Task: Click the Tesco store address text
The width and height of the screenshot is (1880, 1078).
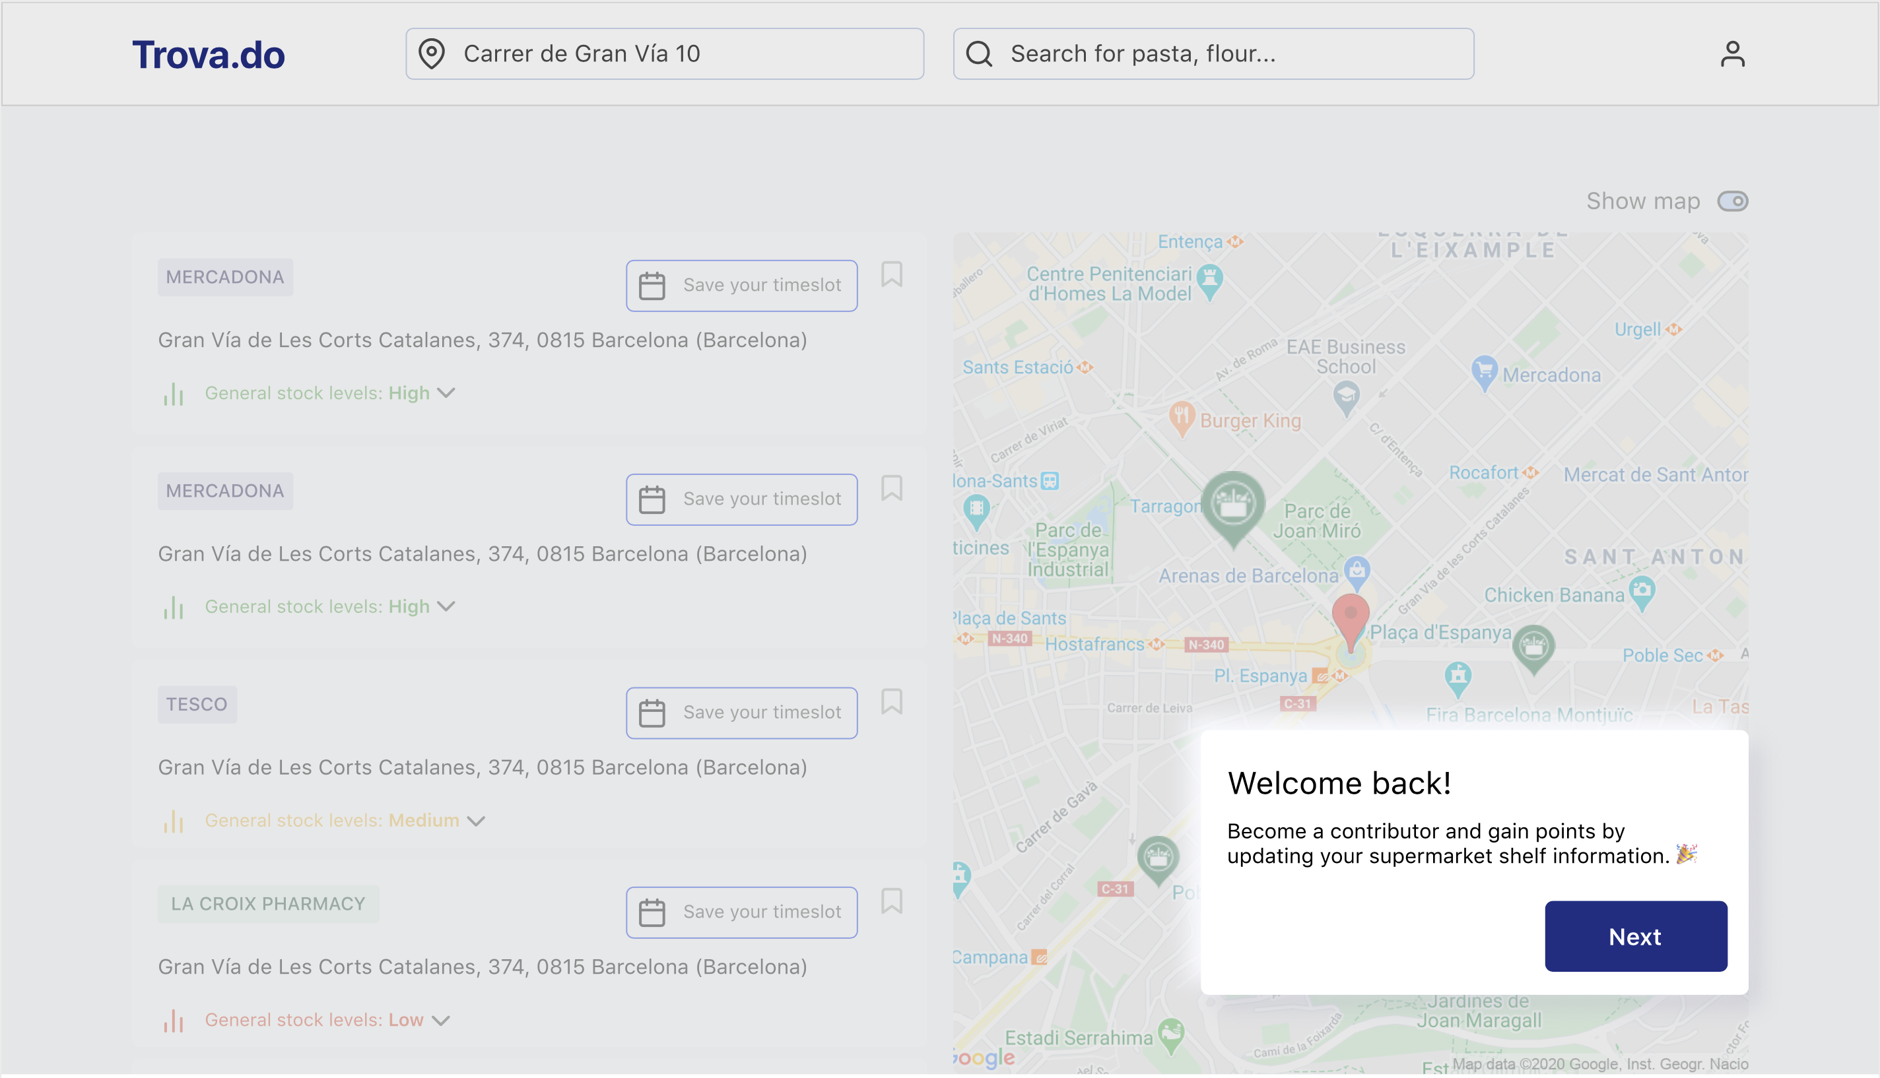Action: [483, 767]
